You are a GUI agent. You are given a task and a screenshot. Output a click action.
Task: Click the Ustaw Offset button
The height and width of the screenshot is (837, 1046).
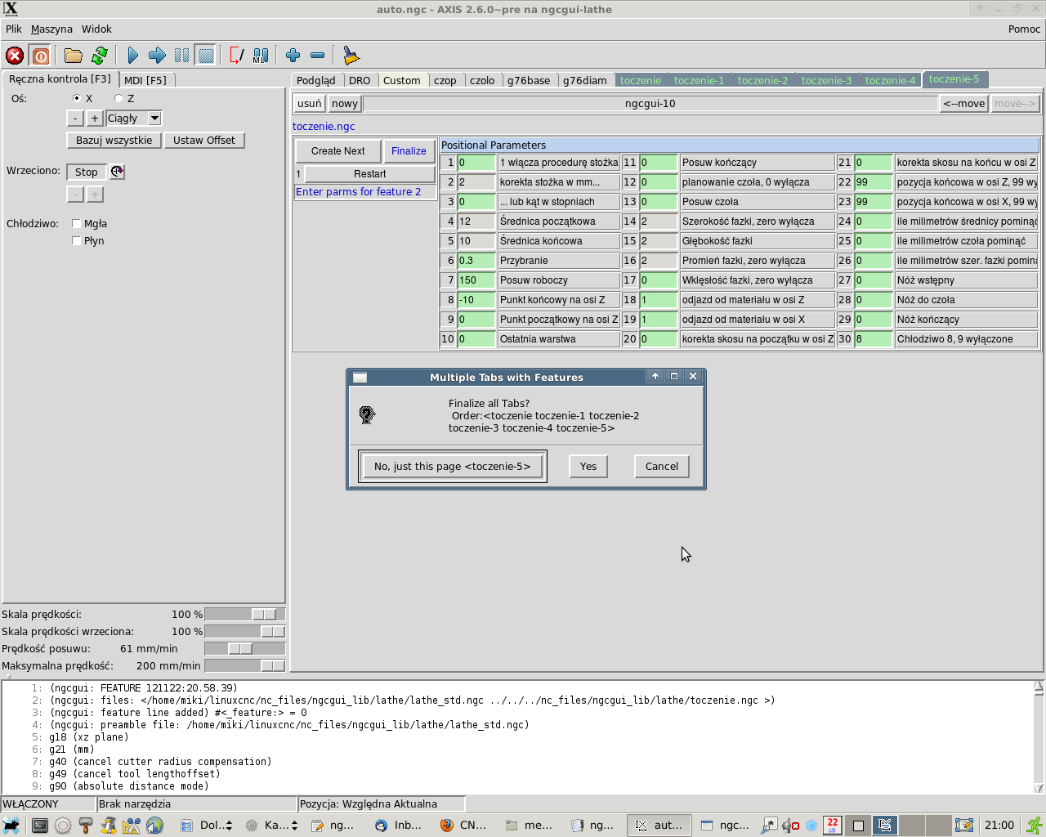204,141
